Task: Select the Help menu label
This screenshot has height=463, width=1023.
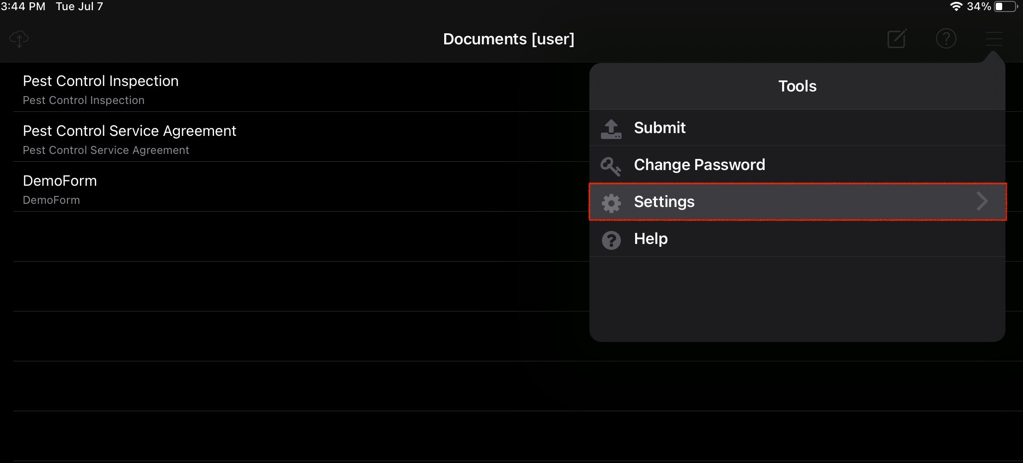Action: pos(651,239)
